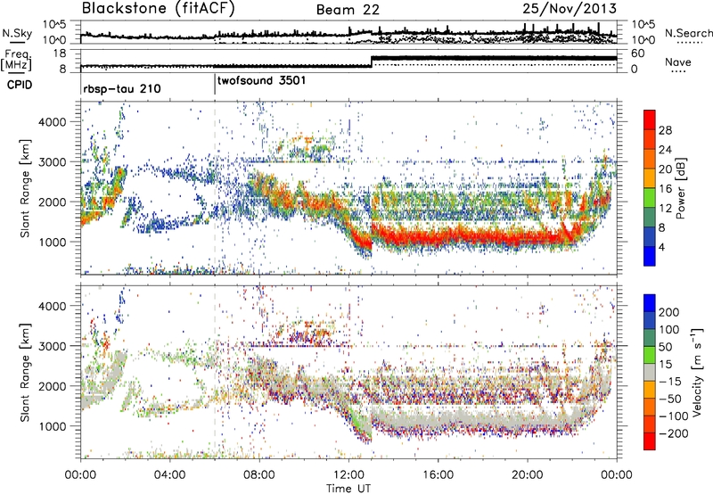
Task: Click the dashed CPID change line in the power panel
Action: (215, 188)
